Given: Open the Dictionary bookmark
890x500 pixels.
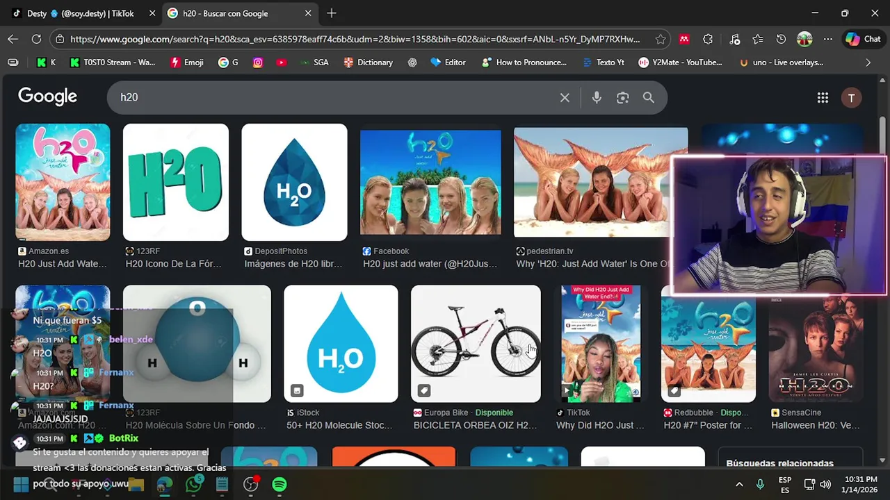Looking at the screenshot, I should tap(369, 62).
